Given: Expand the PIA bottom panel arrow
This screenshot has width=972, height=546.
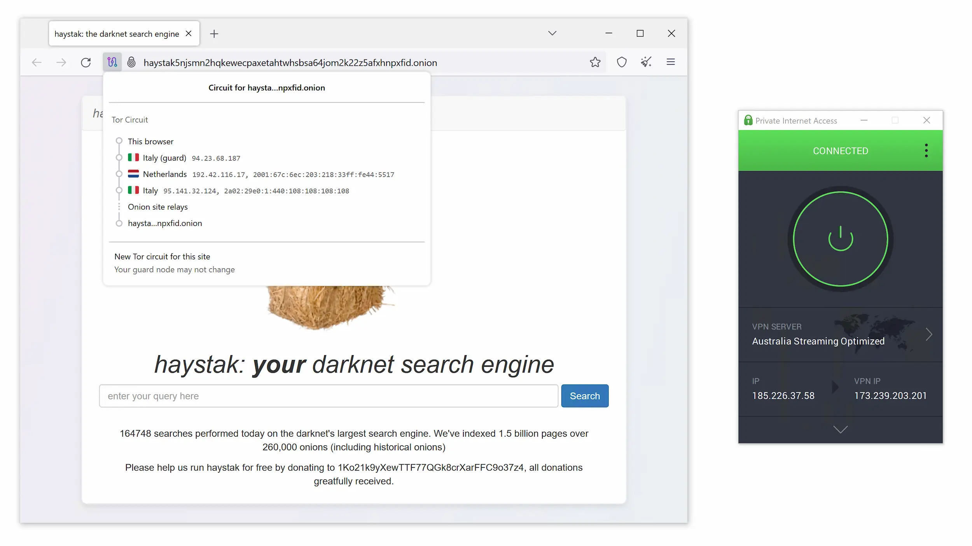Looking at the screenshot, I should tap(841, 429).
